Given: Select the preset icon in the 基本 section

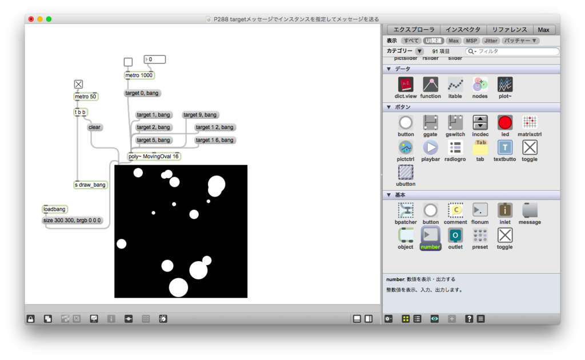Looking at the screenshot, I should [x=480, y=235].
